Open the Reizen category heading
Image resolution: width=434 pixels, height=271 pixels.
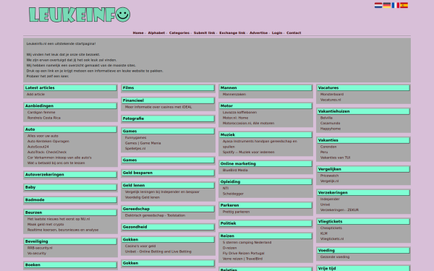[x=265, y=236]
